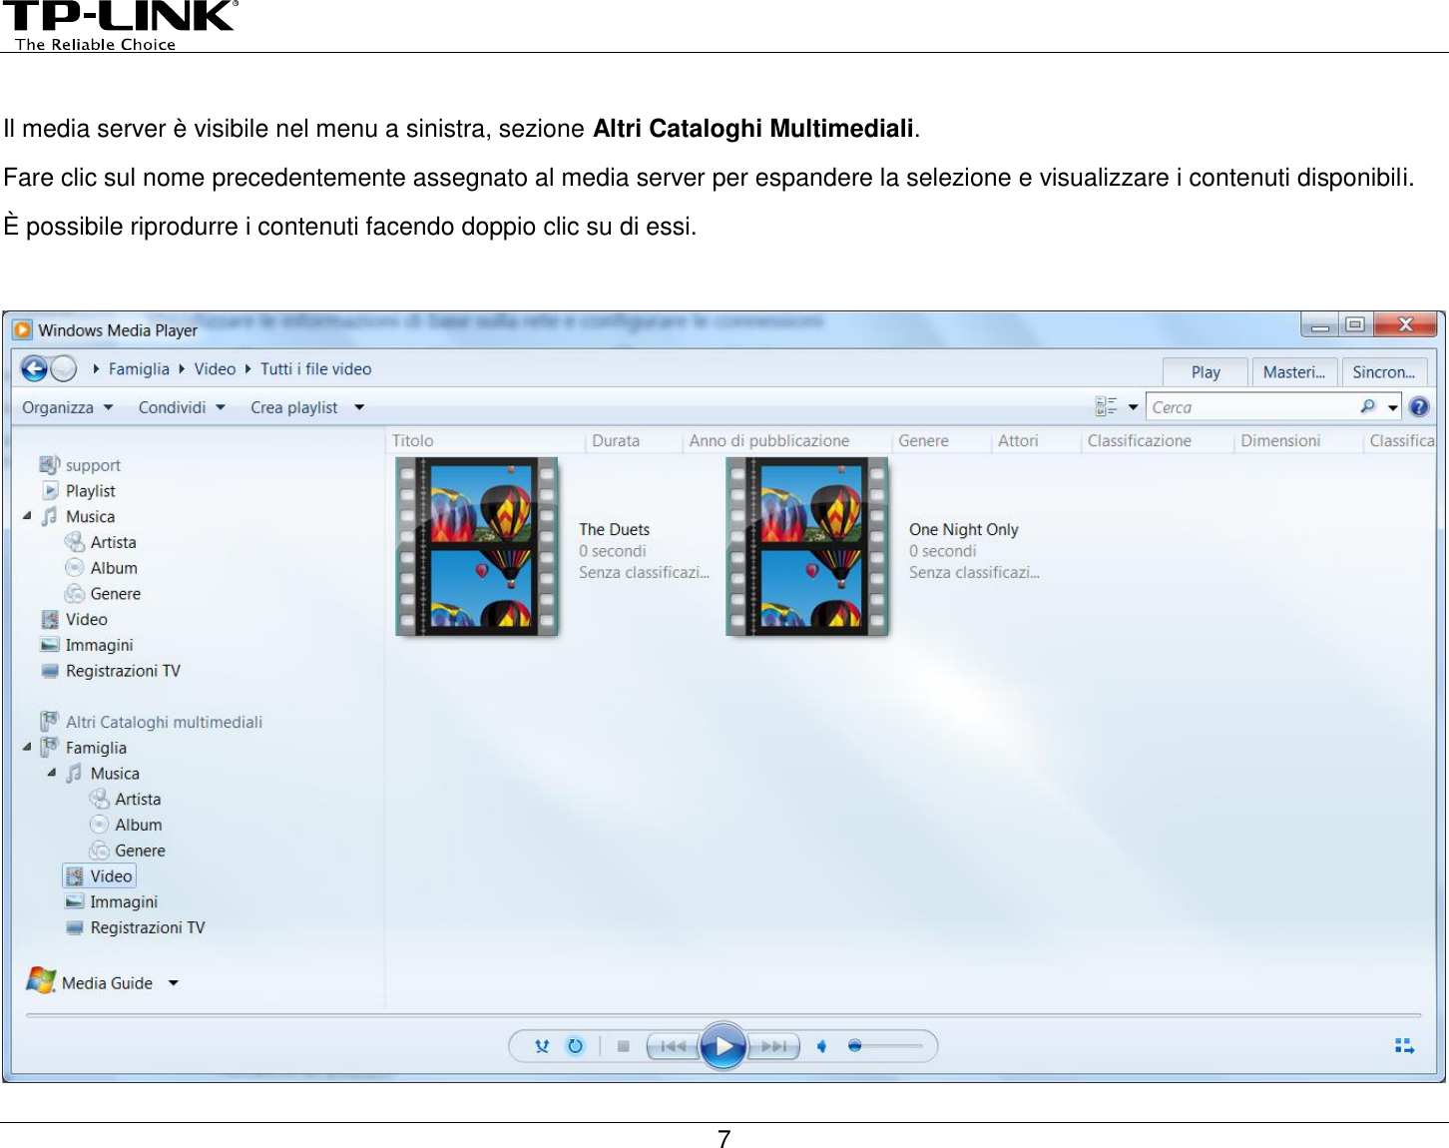
Task: Open the Media Guide button
Action: pyautogui.click(x=90, y=982)
